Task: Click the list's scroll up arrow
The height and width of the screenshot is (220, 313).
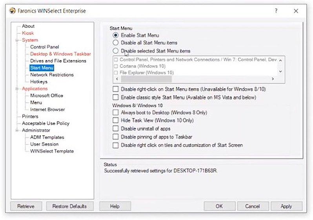Action: (280, 60)
